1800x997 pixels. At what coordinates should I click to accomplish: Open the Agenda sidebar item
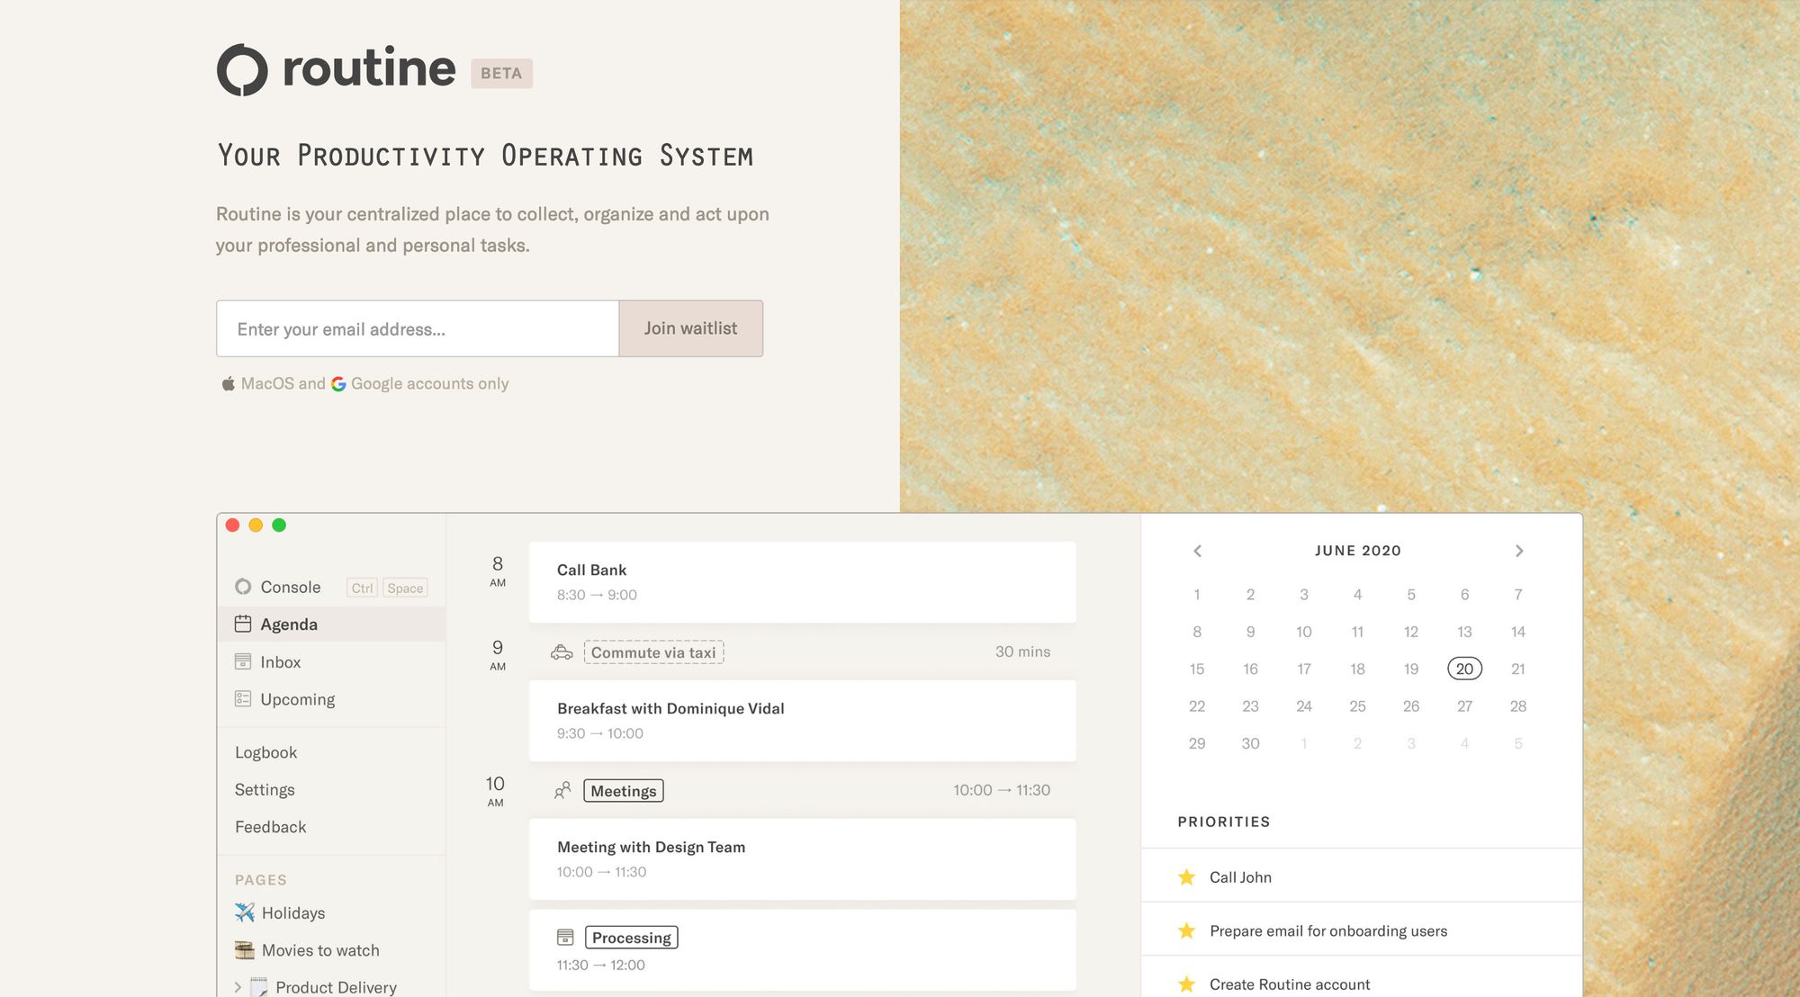(x=288, y=624)
